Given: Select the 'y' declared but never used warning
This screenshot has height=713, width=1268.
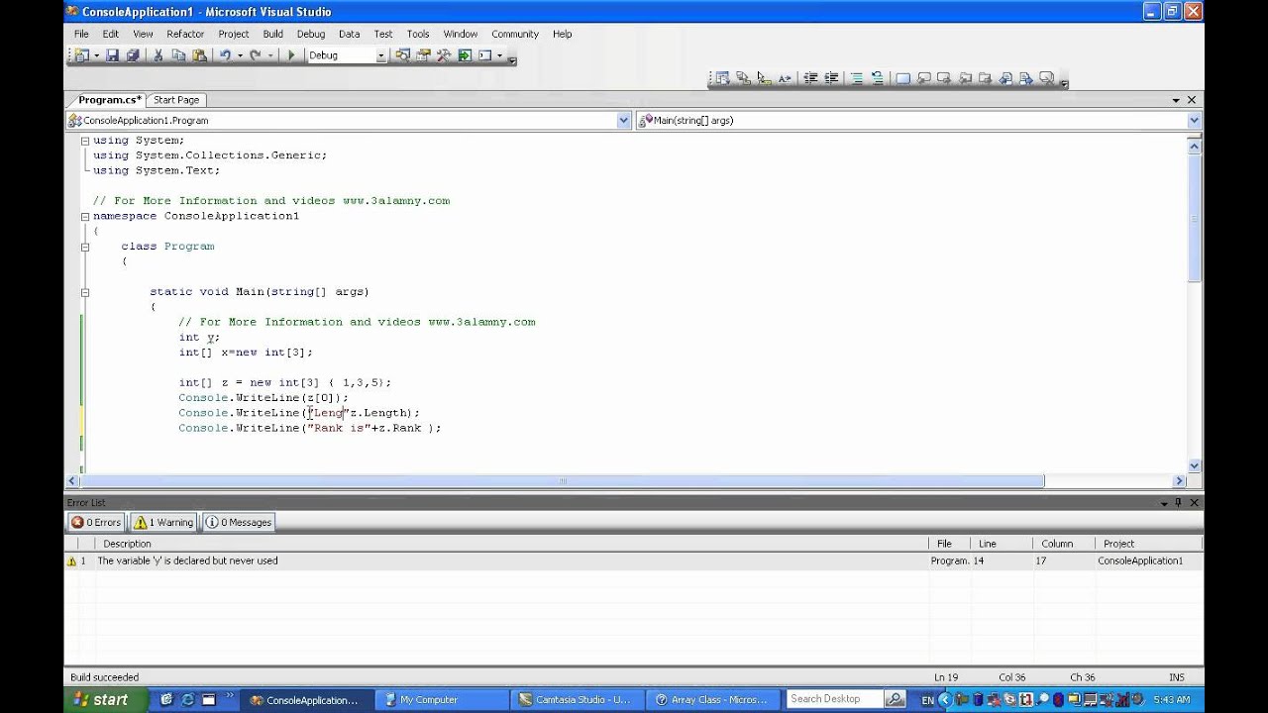Looking at the screenshot, I should point(634,560).
